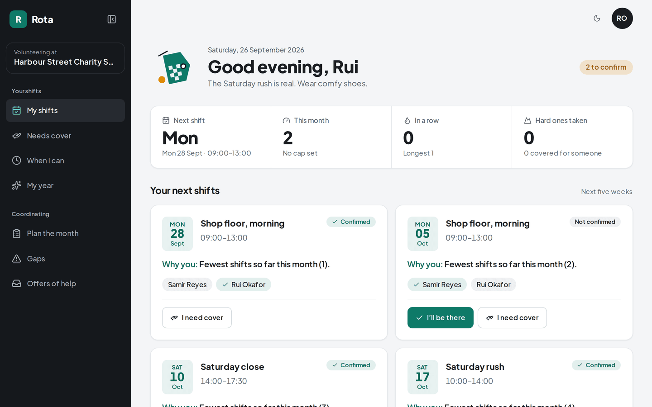This screenshot has width=652, height=407.
Task: Collapse the sidebar panel icon
Action: pos(111,19)
